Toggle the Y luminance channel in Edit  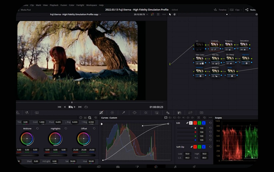pos(191,123)
